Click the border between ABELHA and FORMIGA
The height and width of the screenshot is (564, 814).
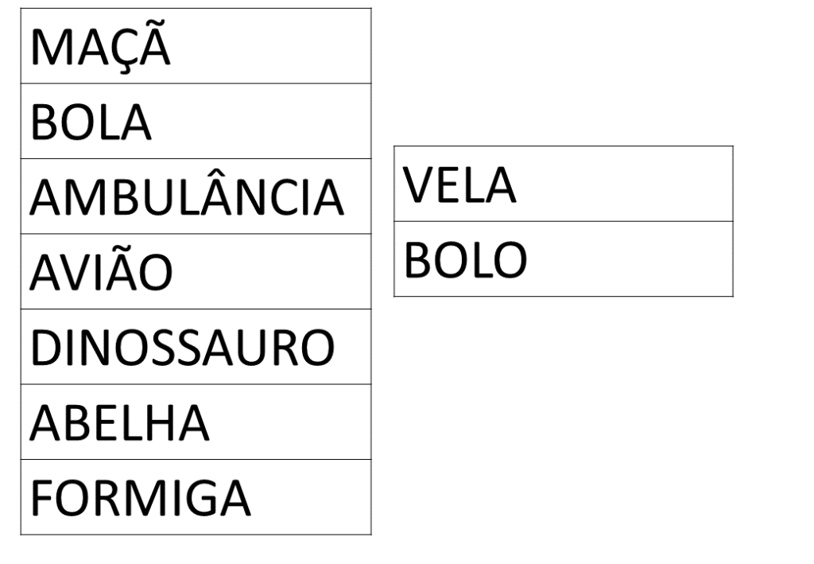click(x=196, y=460)
